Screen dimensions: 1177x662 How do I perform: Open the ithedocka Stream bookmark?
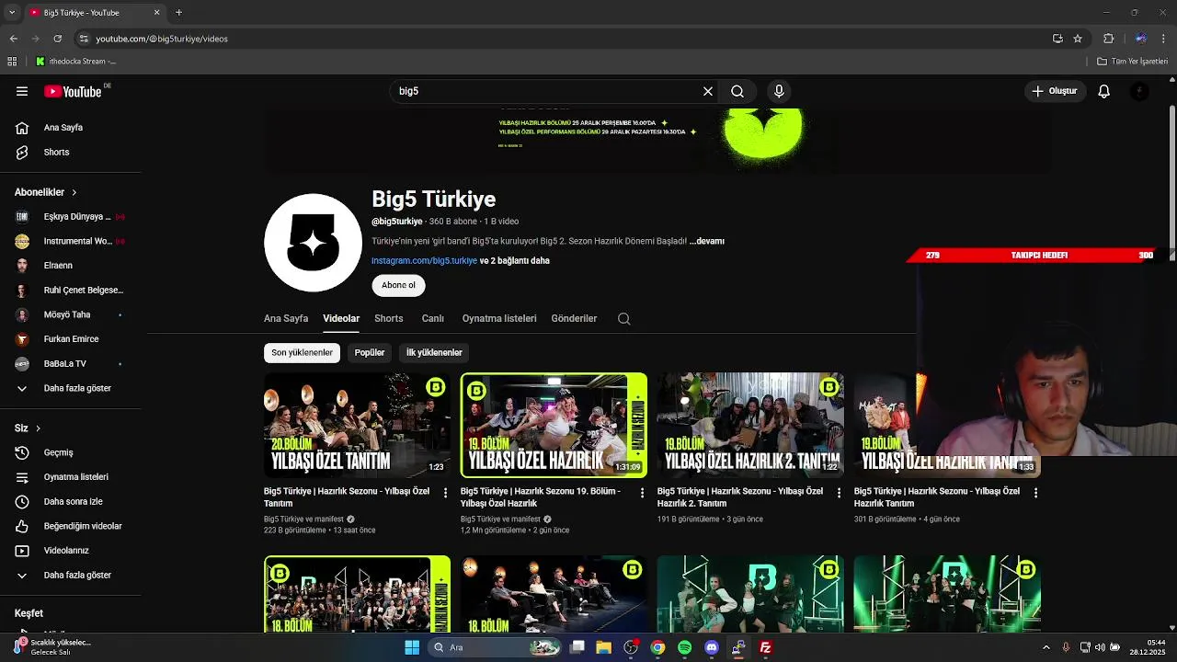76,62
